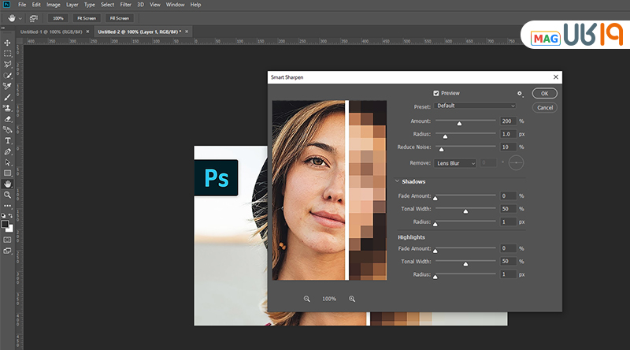Click the Fit Screen button
Viewport: 630px width, 350px height.
tap(86, 17)
